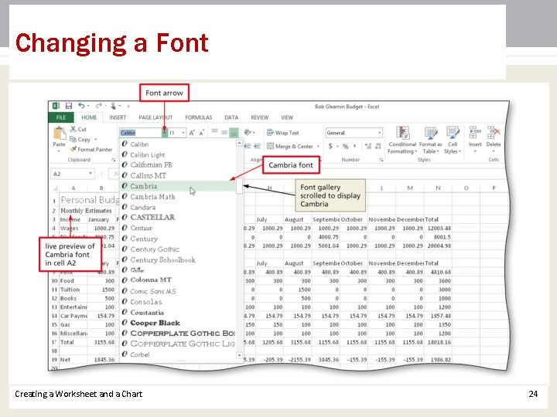Choose the Consolas font
The image size is (557, 417).
(x=178, y=302)
